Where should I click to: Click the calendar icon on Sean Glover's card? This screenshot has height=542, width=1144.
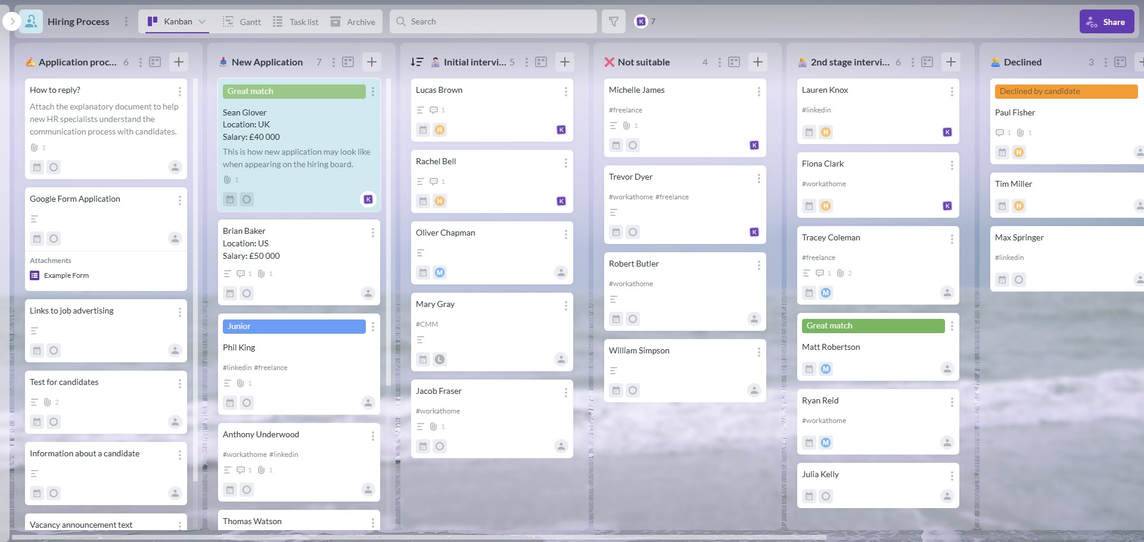[x=230, y=199]
